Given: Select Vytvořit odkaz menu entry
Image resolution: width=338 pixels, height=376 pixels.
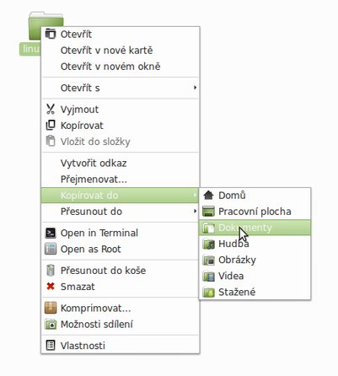Looking at the screenshot, I should [94, 163].
